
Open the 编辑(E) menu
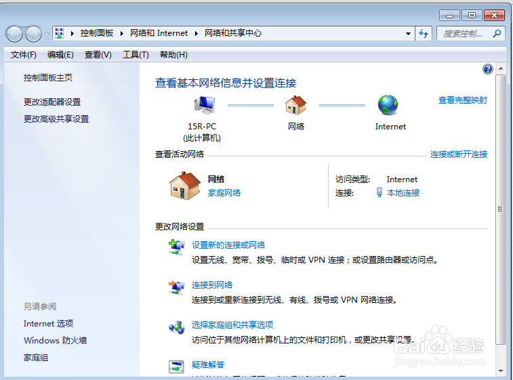(x=60, y=55)
